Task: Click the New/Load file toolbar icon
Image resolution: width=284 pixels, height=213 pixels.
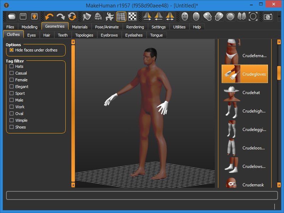Action: pyautogui.click(x=12, y=16)
